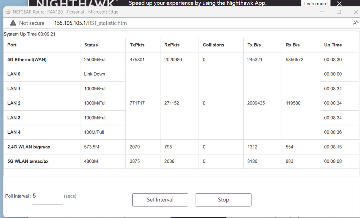Click the Rx B/s column header
360x218 pixels.
pos(293,45)
